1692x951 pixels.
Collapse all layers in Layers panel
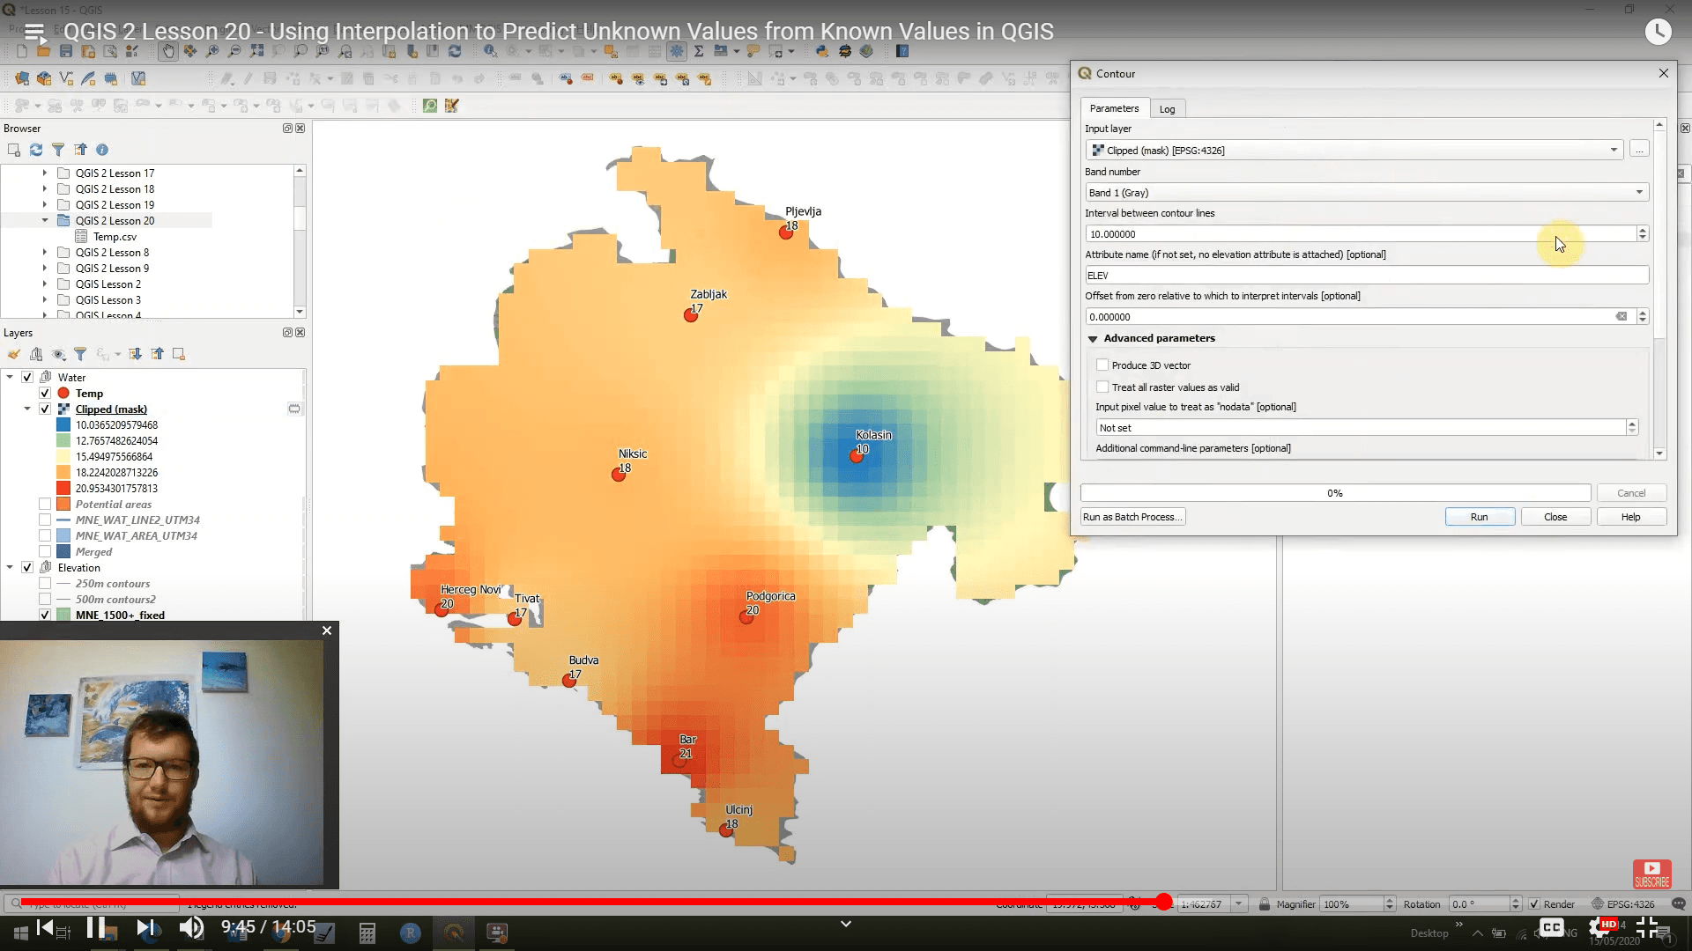pos(157,354)
